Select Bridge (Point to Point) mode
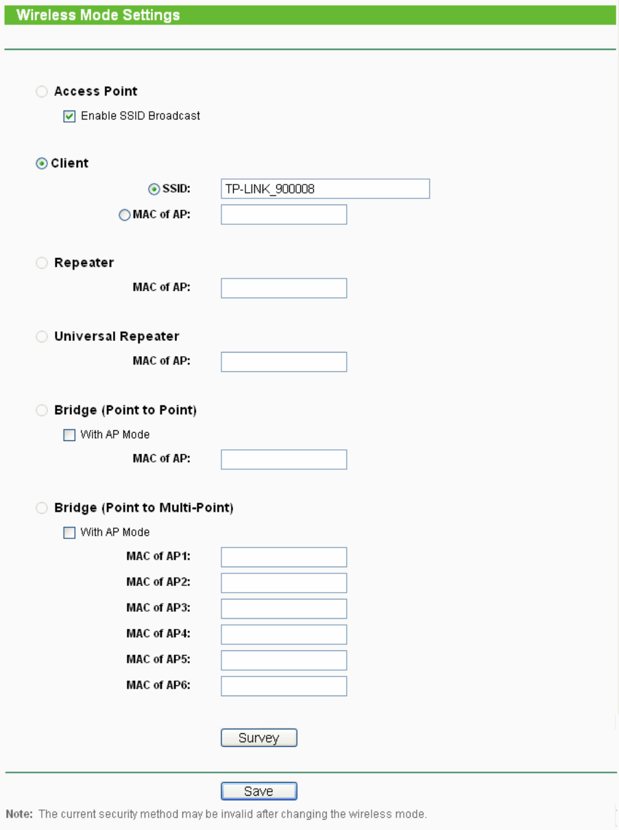 click(42, 410)
